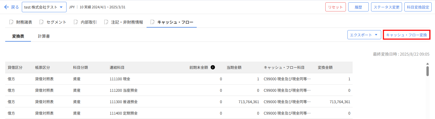Open the 履歴 history button

[x=358, y=7]
